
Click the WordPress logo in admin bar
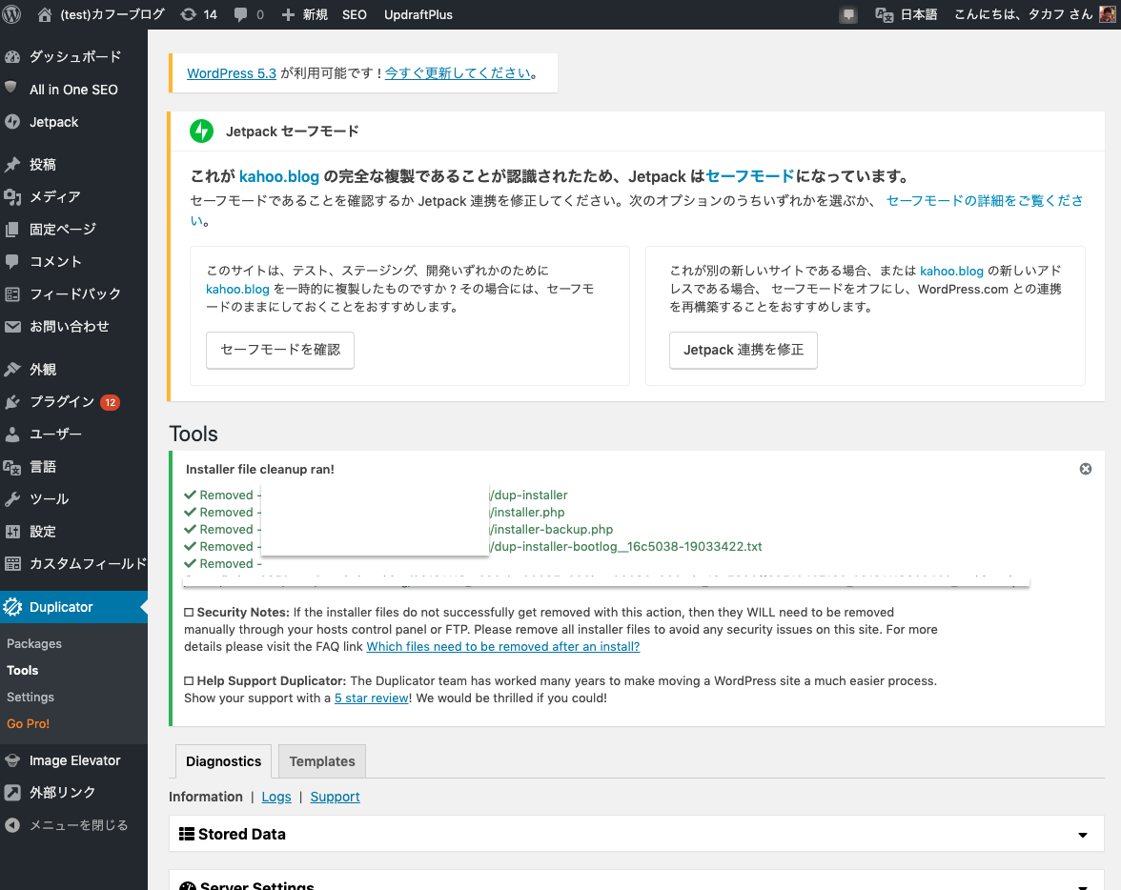[14, 14]
